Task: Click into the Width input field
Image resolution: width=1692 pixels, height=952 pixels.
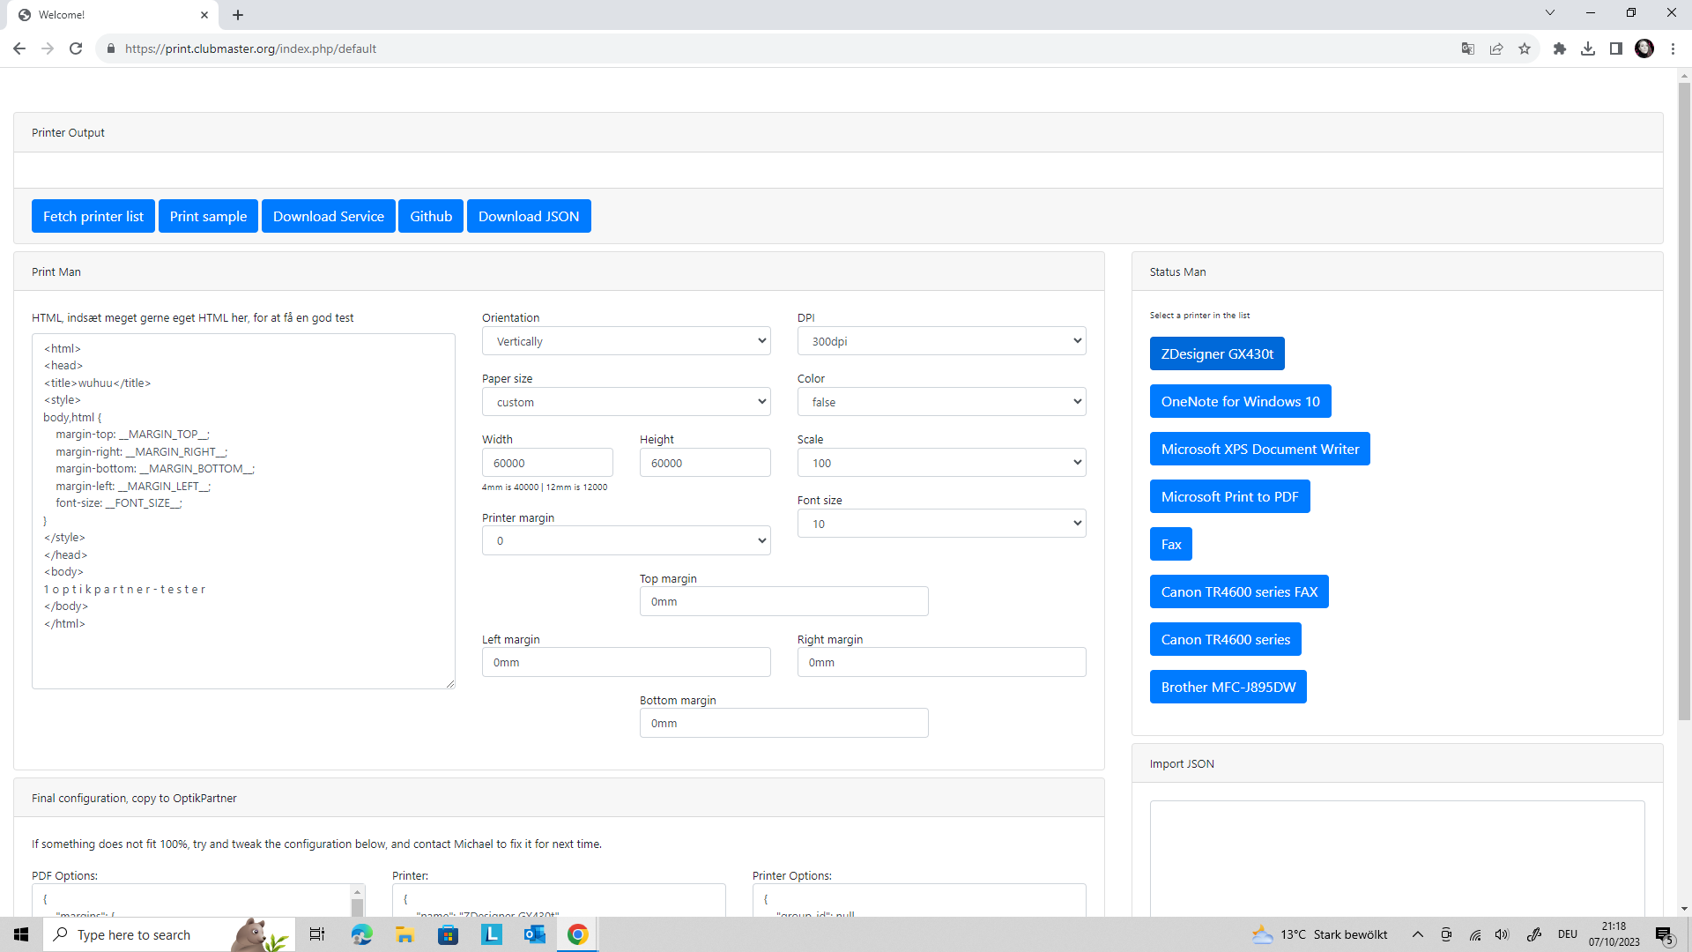Action: click(546, 463)
